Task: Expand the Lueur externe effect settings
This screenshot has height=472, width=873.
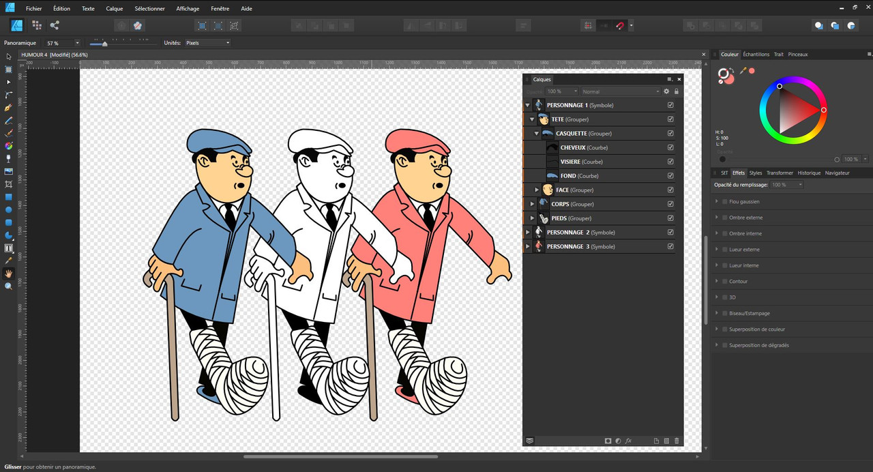Action: tap(717, 250)
